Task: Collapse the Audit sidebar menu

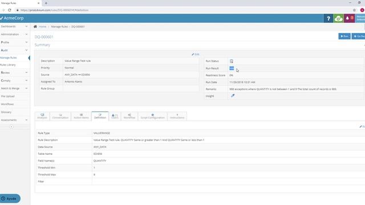Action: tap(14, 50)
